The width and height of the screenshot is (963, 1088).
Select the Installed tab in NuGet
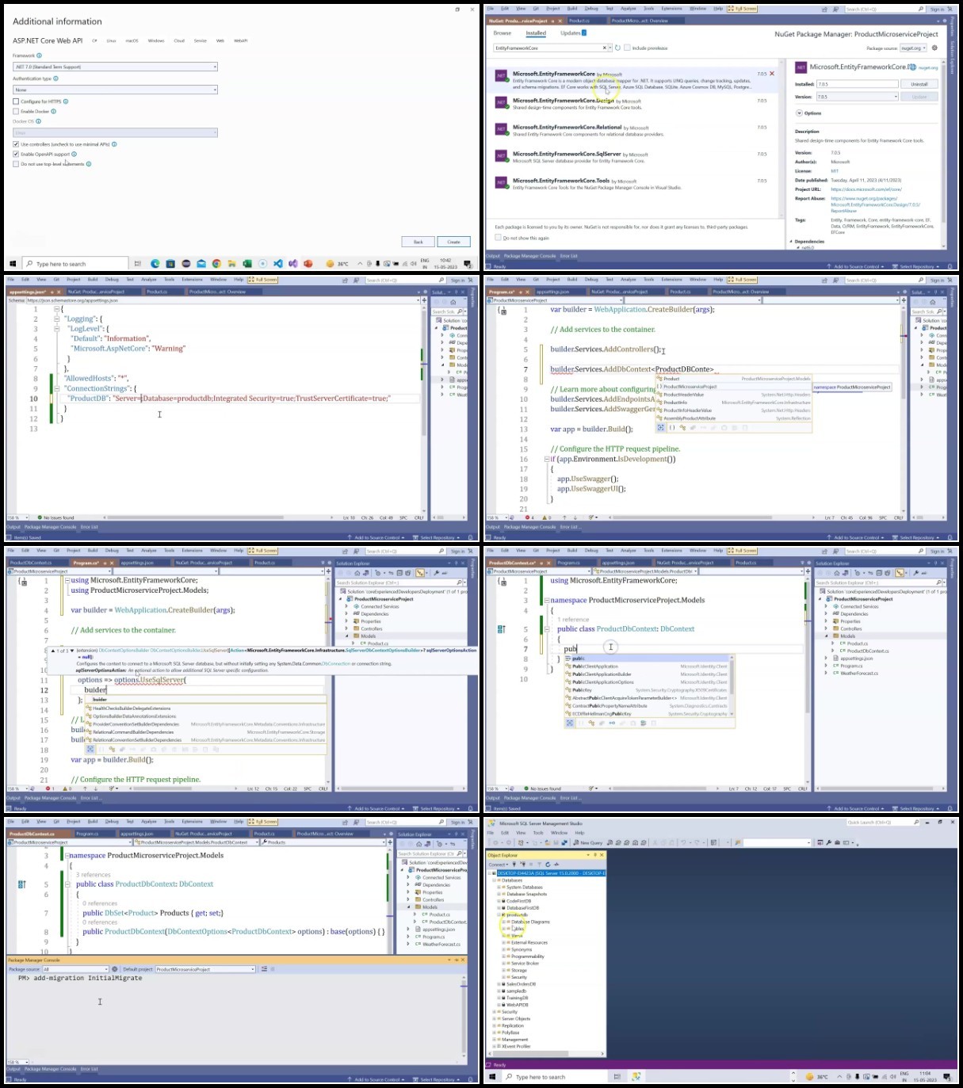coord(536,33)
